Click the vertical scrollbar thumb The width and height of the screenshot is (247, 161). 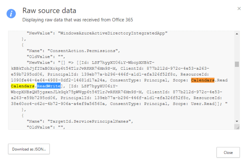coord(237,64)
